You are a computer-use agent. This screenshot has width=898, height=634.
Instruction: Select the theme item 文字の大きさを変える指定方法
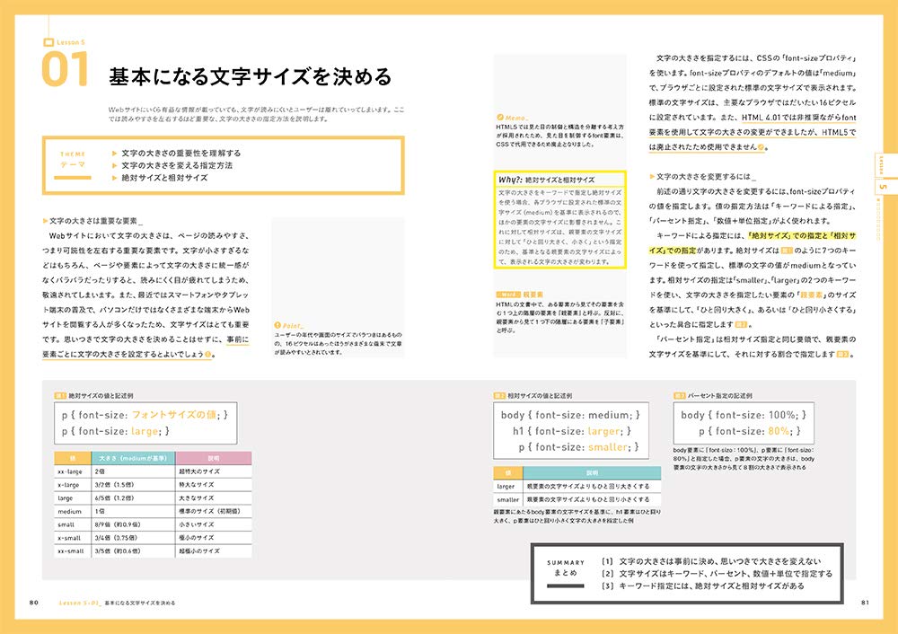pyautogui.click(x=177, y=165)
